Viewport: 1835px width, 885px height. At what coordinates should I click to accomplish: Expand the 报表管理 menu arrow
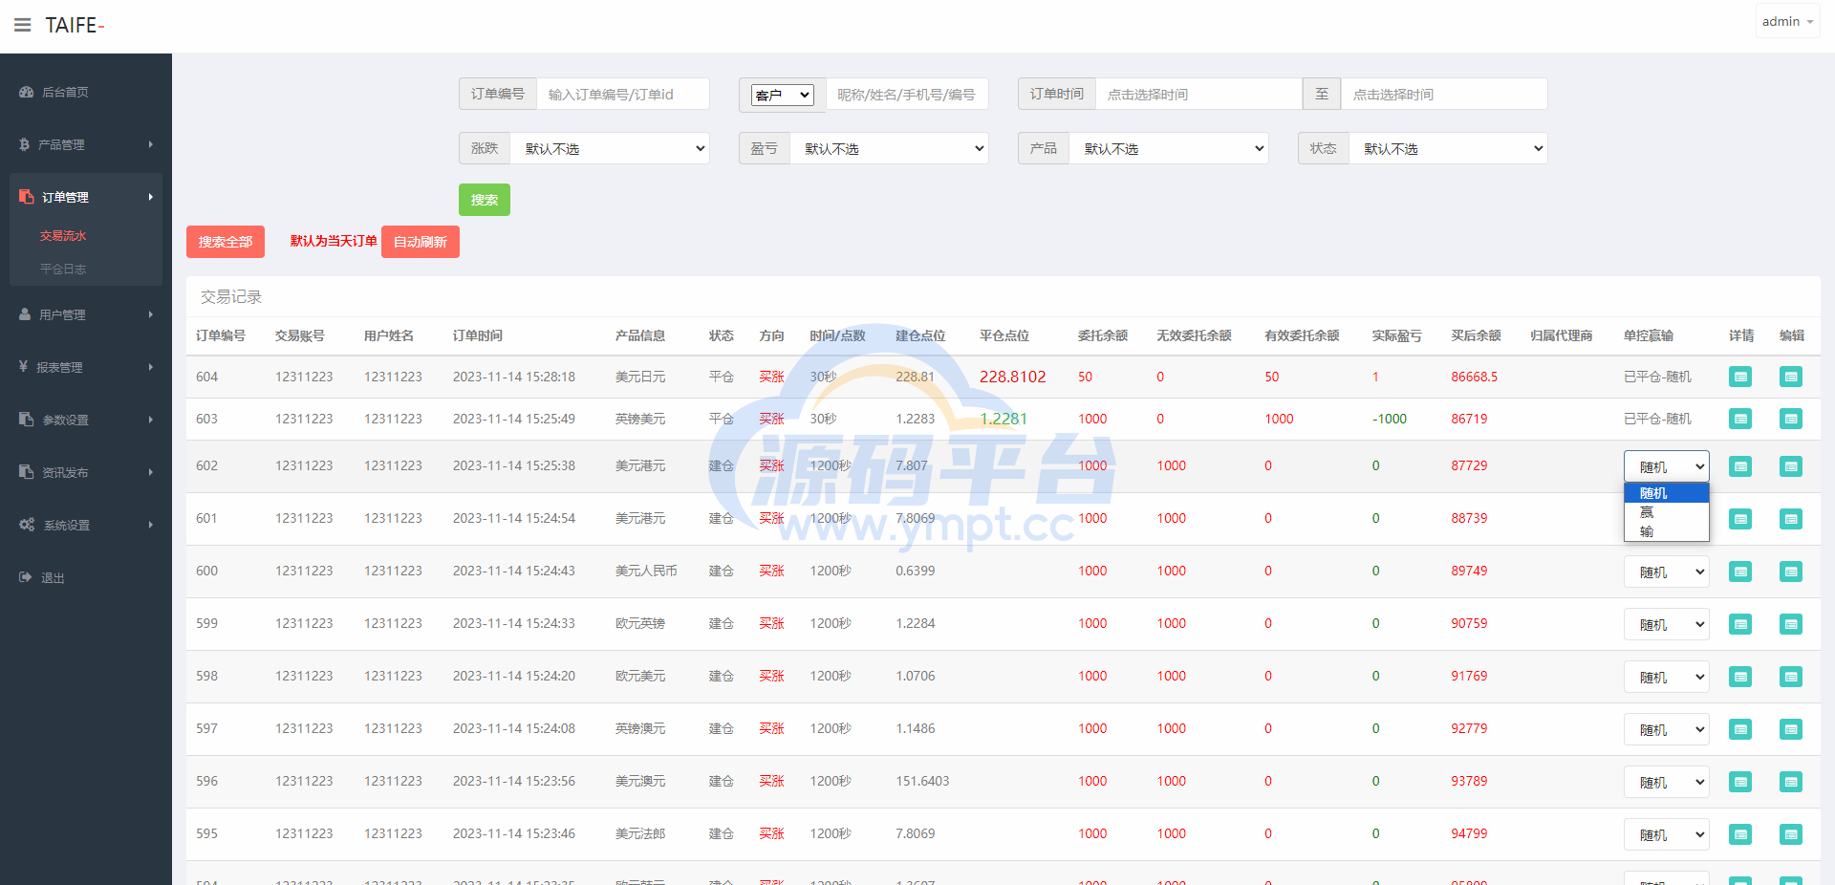(151, 367)
